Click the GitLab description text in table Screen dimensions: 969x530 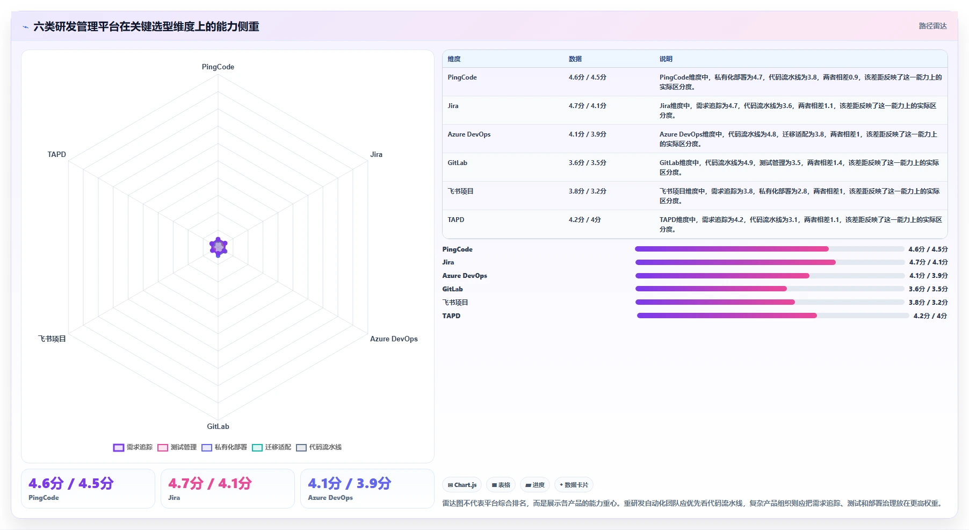click(x=799, y=168)
